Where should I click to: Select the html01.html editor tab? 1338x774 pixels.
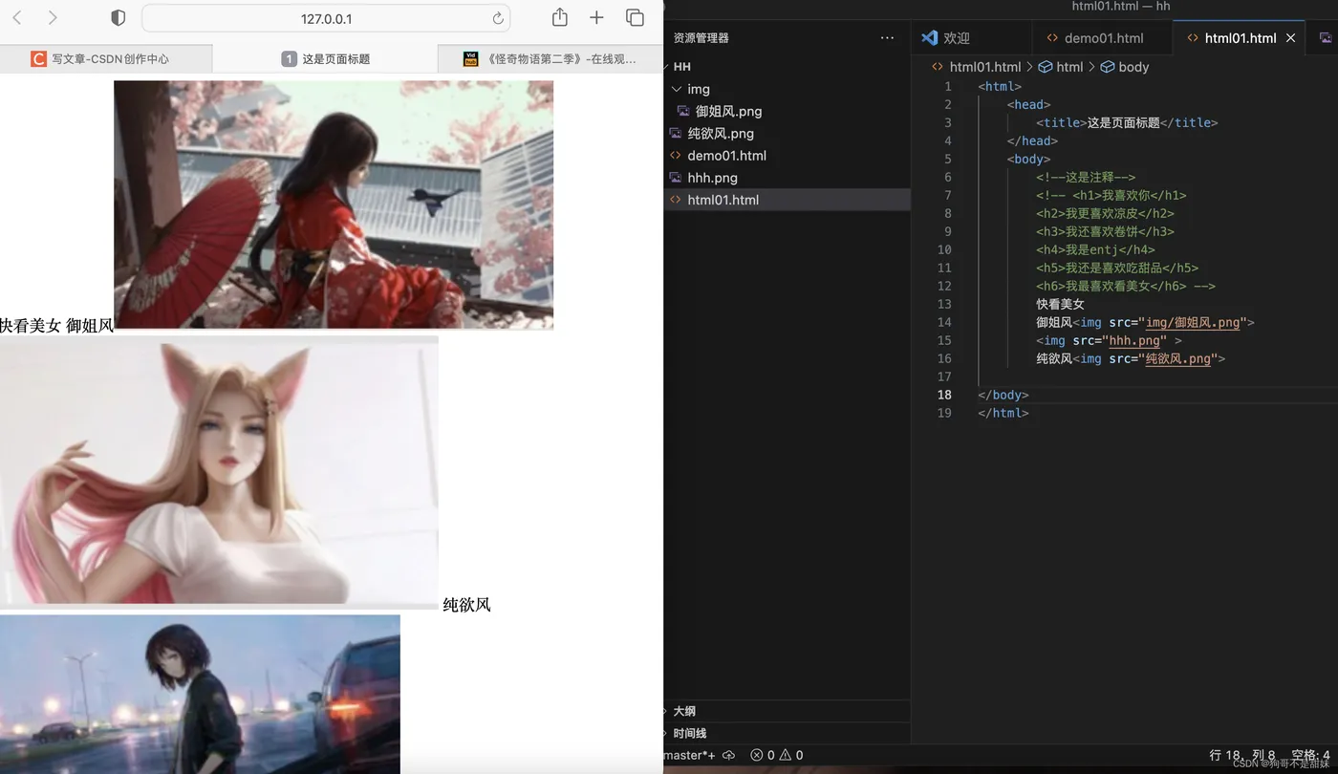coord(1240,38)
